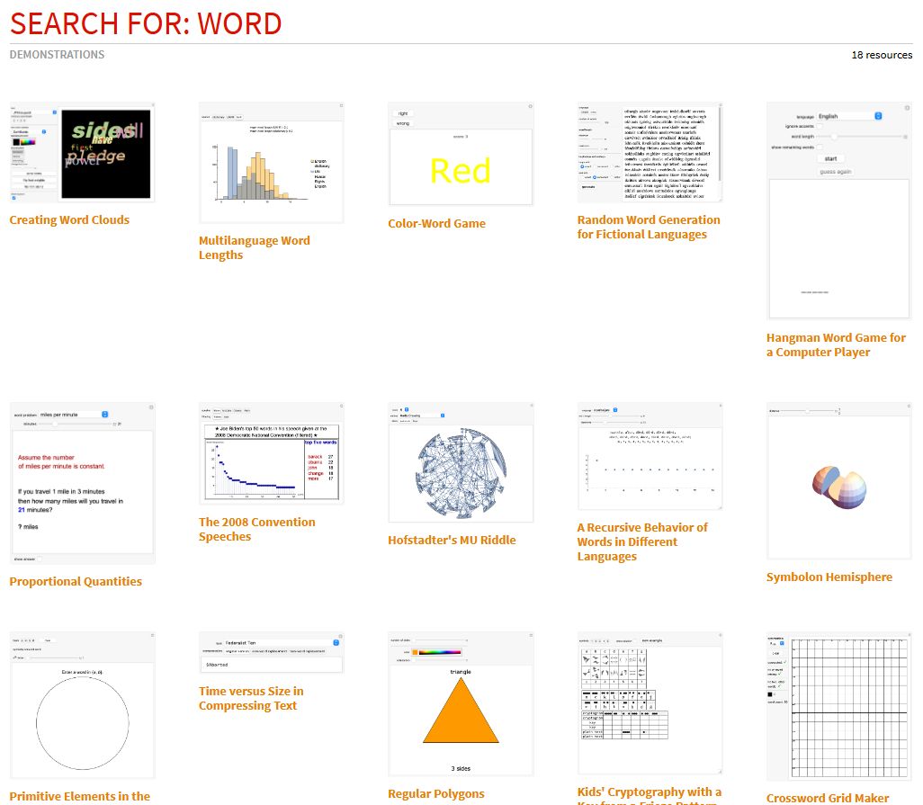Open Recursive Behavior of Words thumbnail
The width and height of the screenshot is (923, 805).
[650, 457]
